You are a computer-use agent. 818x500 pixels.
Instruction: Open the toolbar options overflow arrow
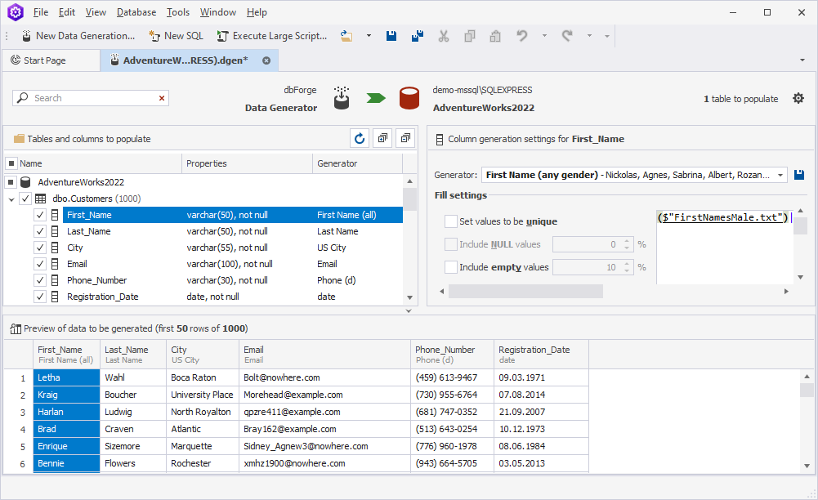click(x=606, y=36)
